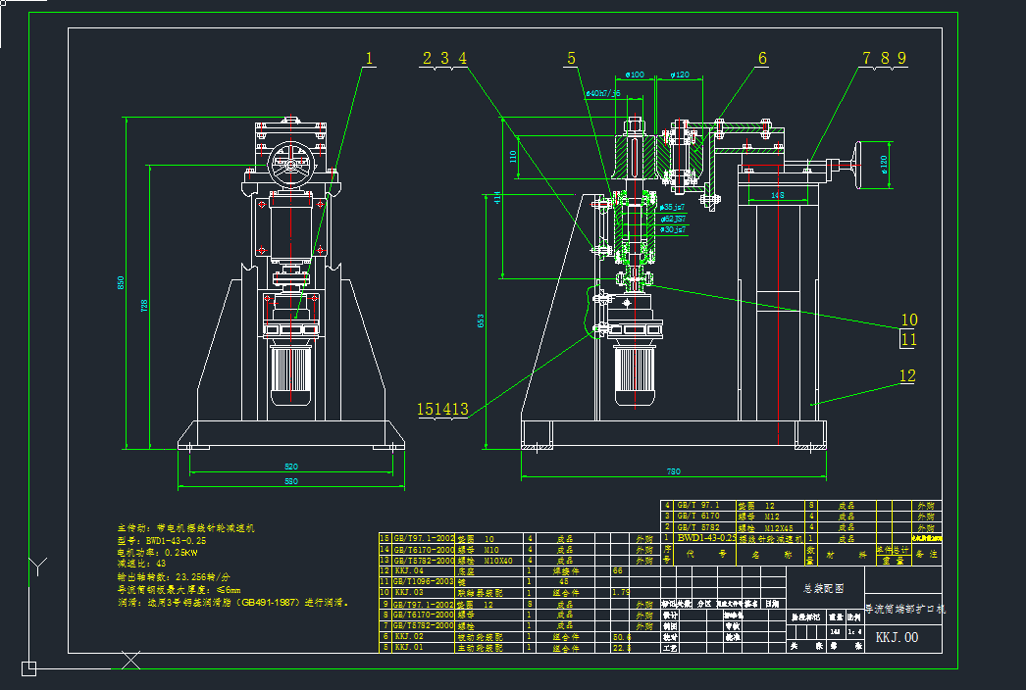
Task: Click the 728 height dimension text
Action: tap(144, 306)
